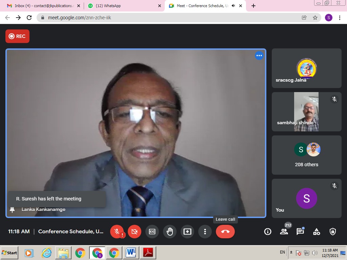347x260 pixels.
Task: Click the address bar with meet.google.com URL
Action: [169, 18]
